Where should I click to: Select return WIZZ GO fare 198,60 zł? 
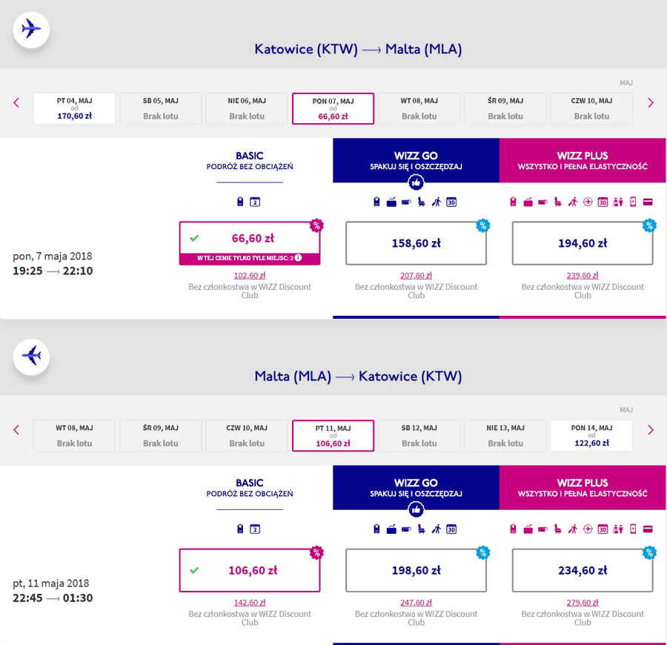[416, 570]
